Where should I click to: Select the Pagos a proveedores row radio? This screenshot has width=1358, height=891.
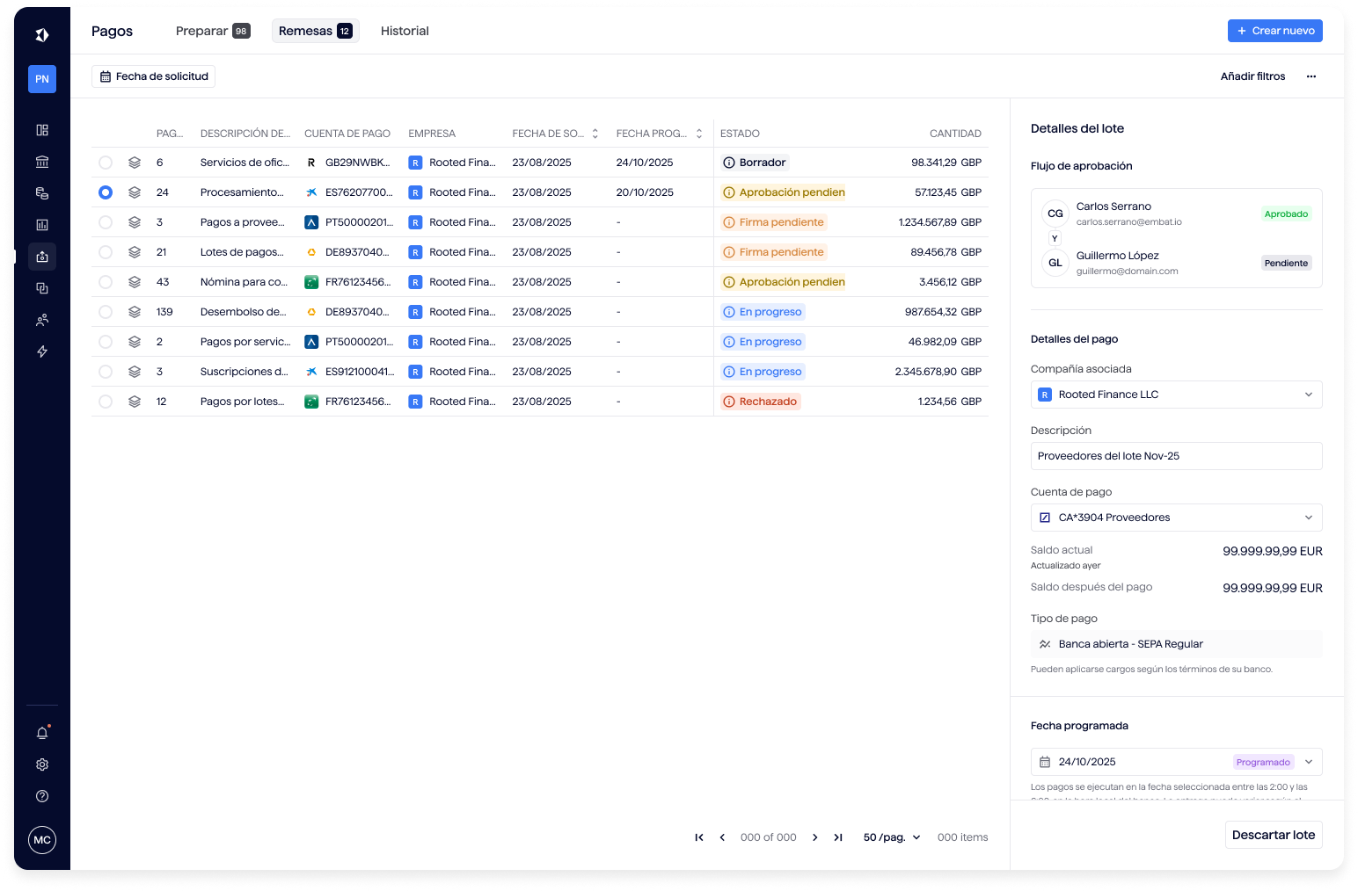point(106,222)
